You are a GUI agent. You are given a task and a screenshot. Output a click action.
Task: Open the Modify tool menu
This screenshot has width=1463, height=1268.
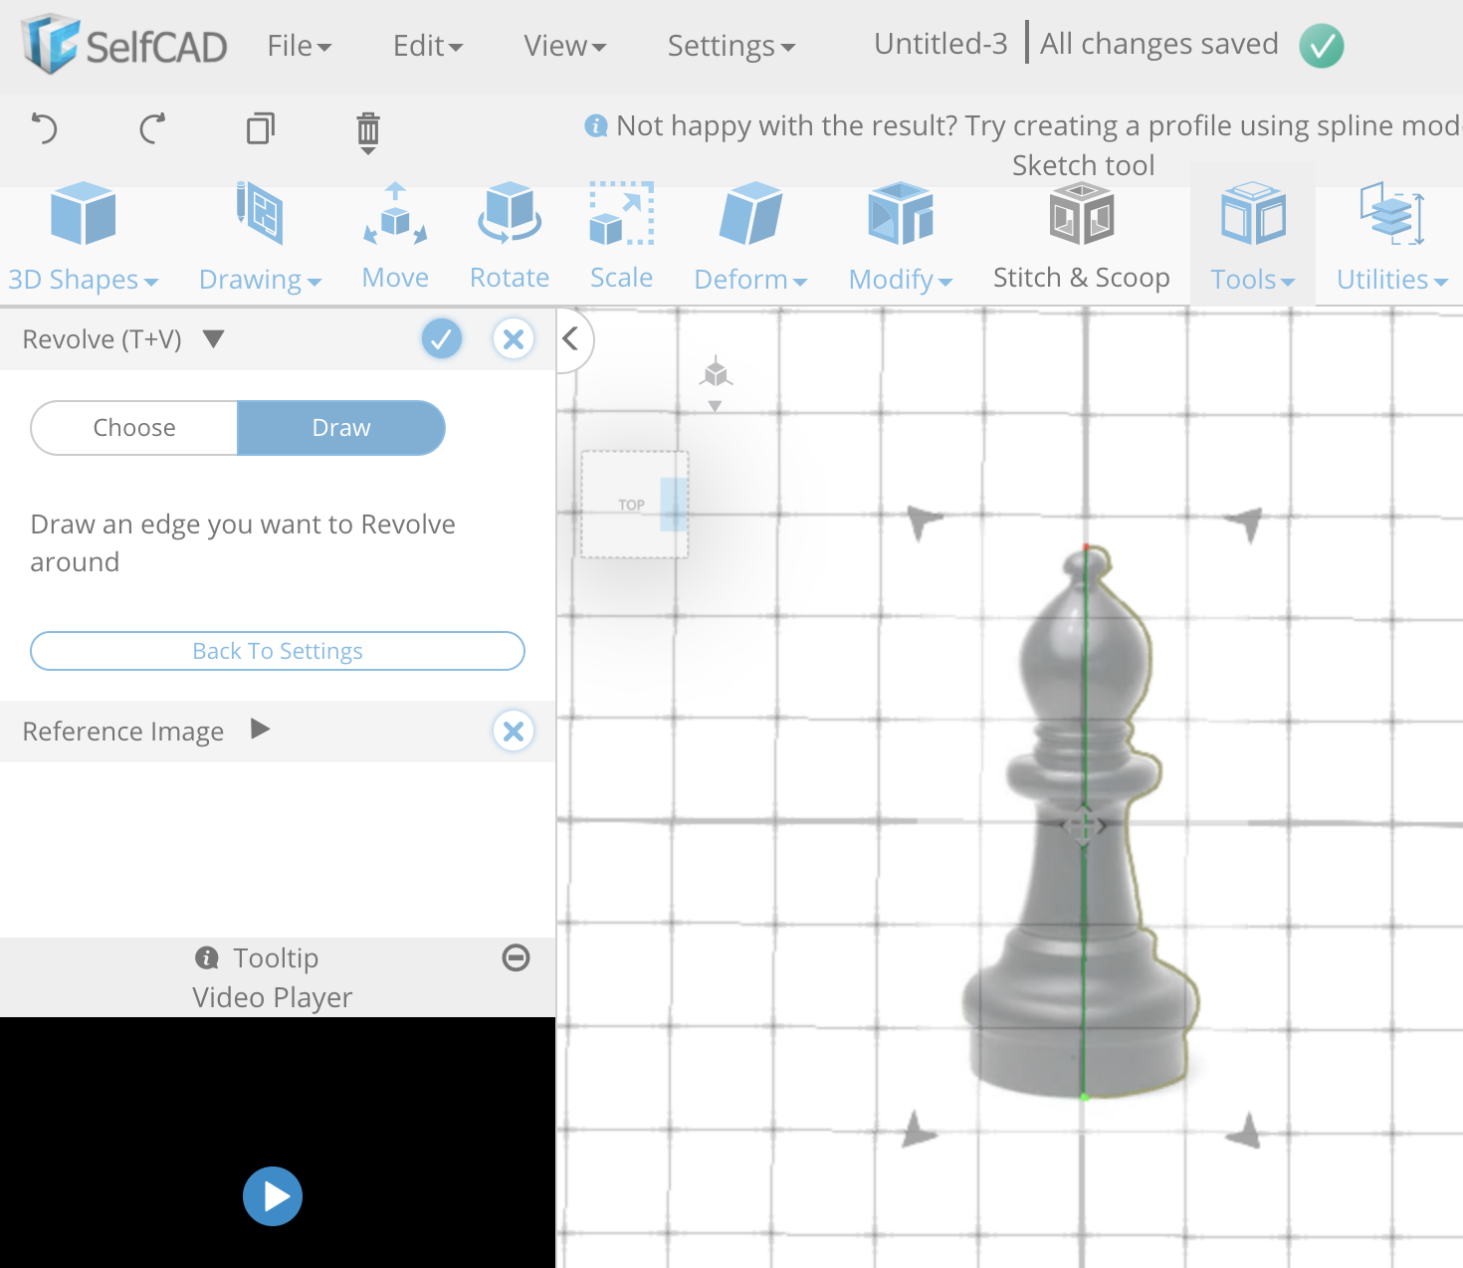click(x=901, y=237)
